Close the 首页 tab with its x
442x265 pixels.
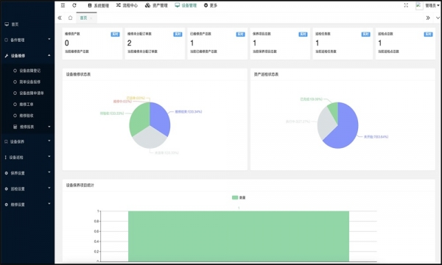[91, 18]
